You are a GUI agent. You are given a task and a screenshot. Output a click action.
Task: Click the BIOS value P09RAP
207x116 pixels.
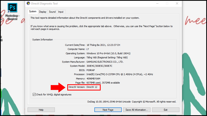tap(91, 70)
